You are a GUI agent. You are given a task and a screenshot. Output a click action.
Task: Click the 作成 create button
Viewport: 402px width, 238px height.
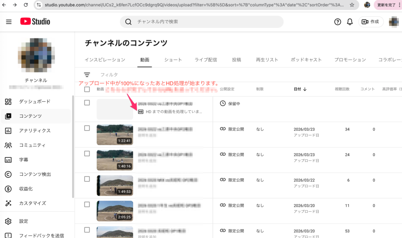coord(371,22)
